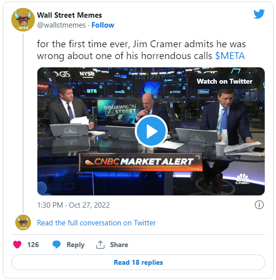Open Read the full conversation on Twitter
This screenshot has width=276, height=280.
(96, 223)
